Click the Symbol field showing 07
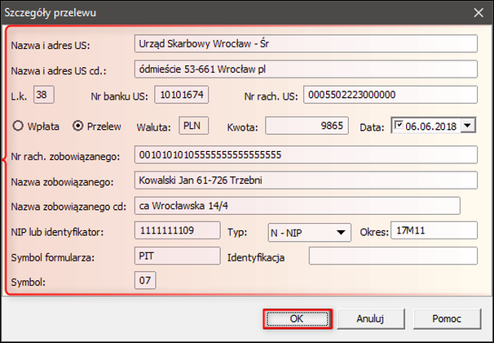This screenshot has width=494, height=343. pos(145,280)
